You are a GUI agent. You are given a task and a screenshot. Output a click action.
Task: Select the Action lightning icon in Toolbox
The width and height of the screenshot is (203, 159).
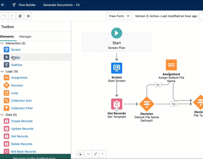(6, 57)
